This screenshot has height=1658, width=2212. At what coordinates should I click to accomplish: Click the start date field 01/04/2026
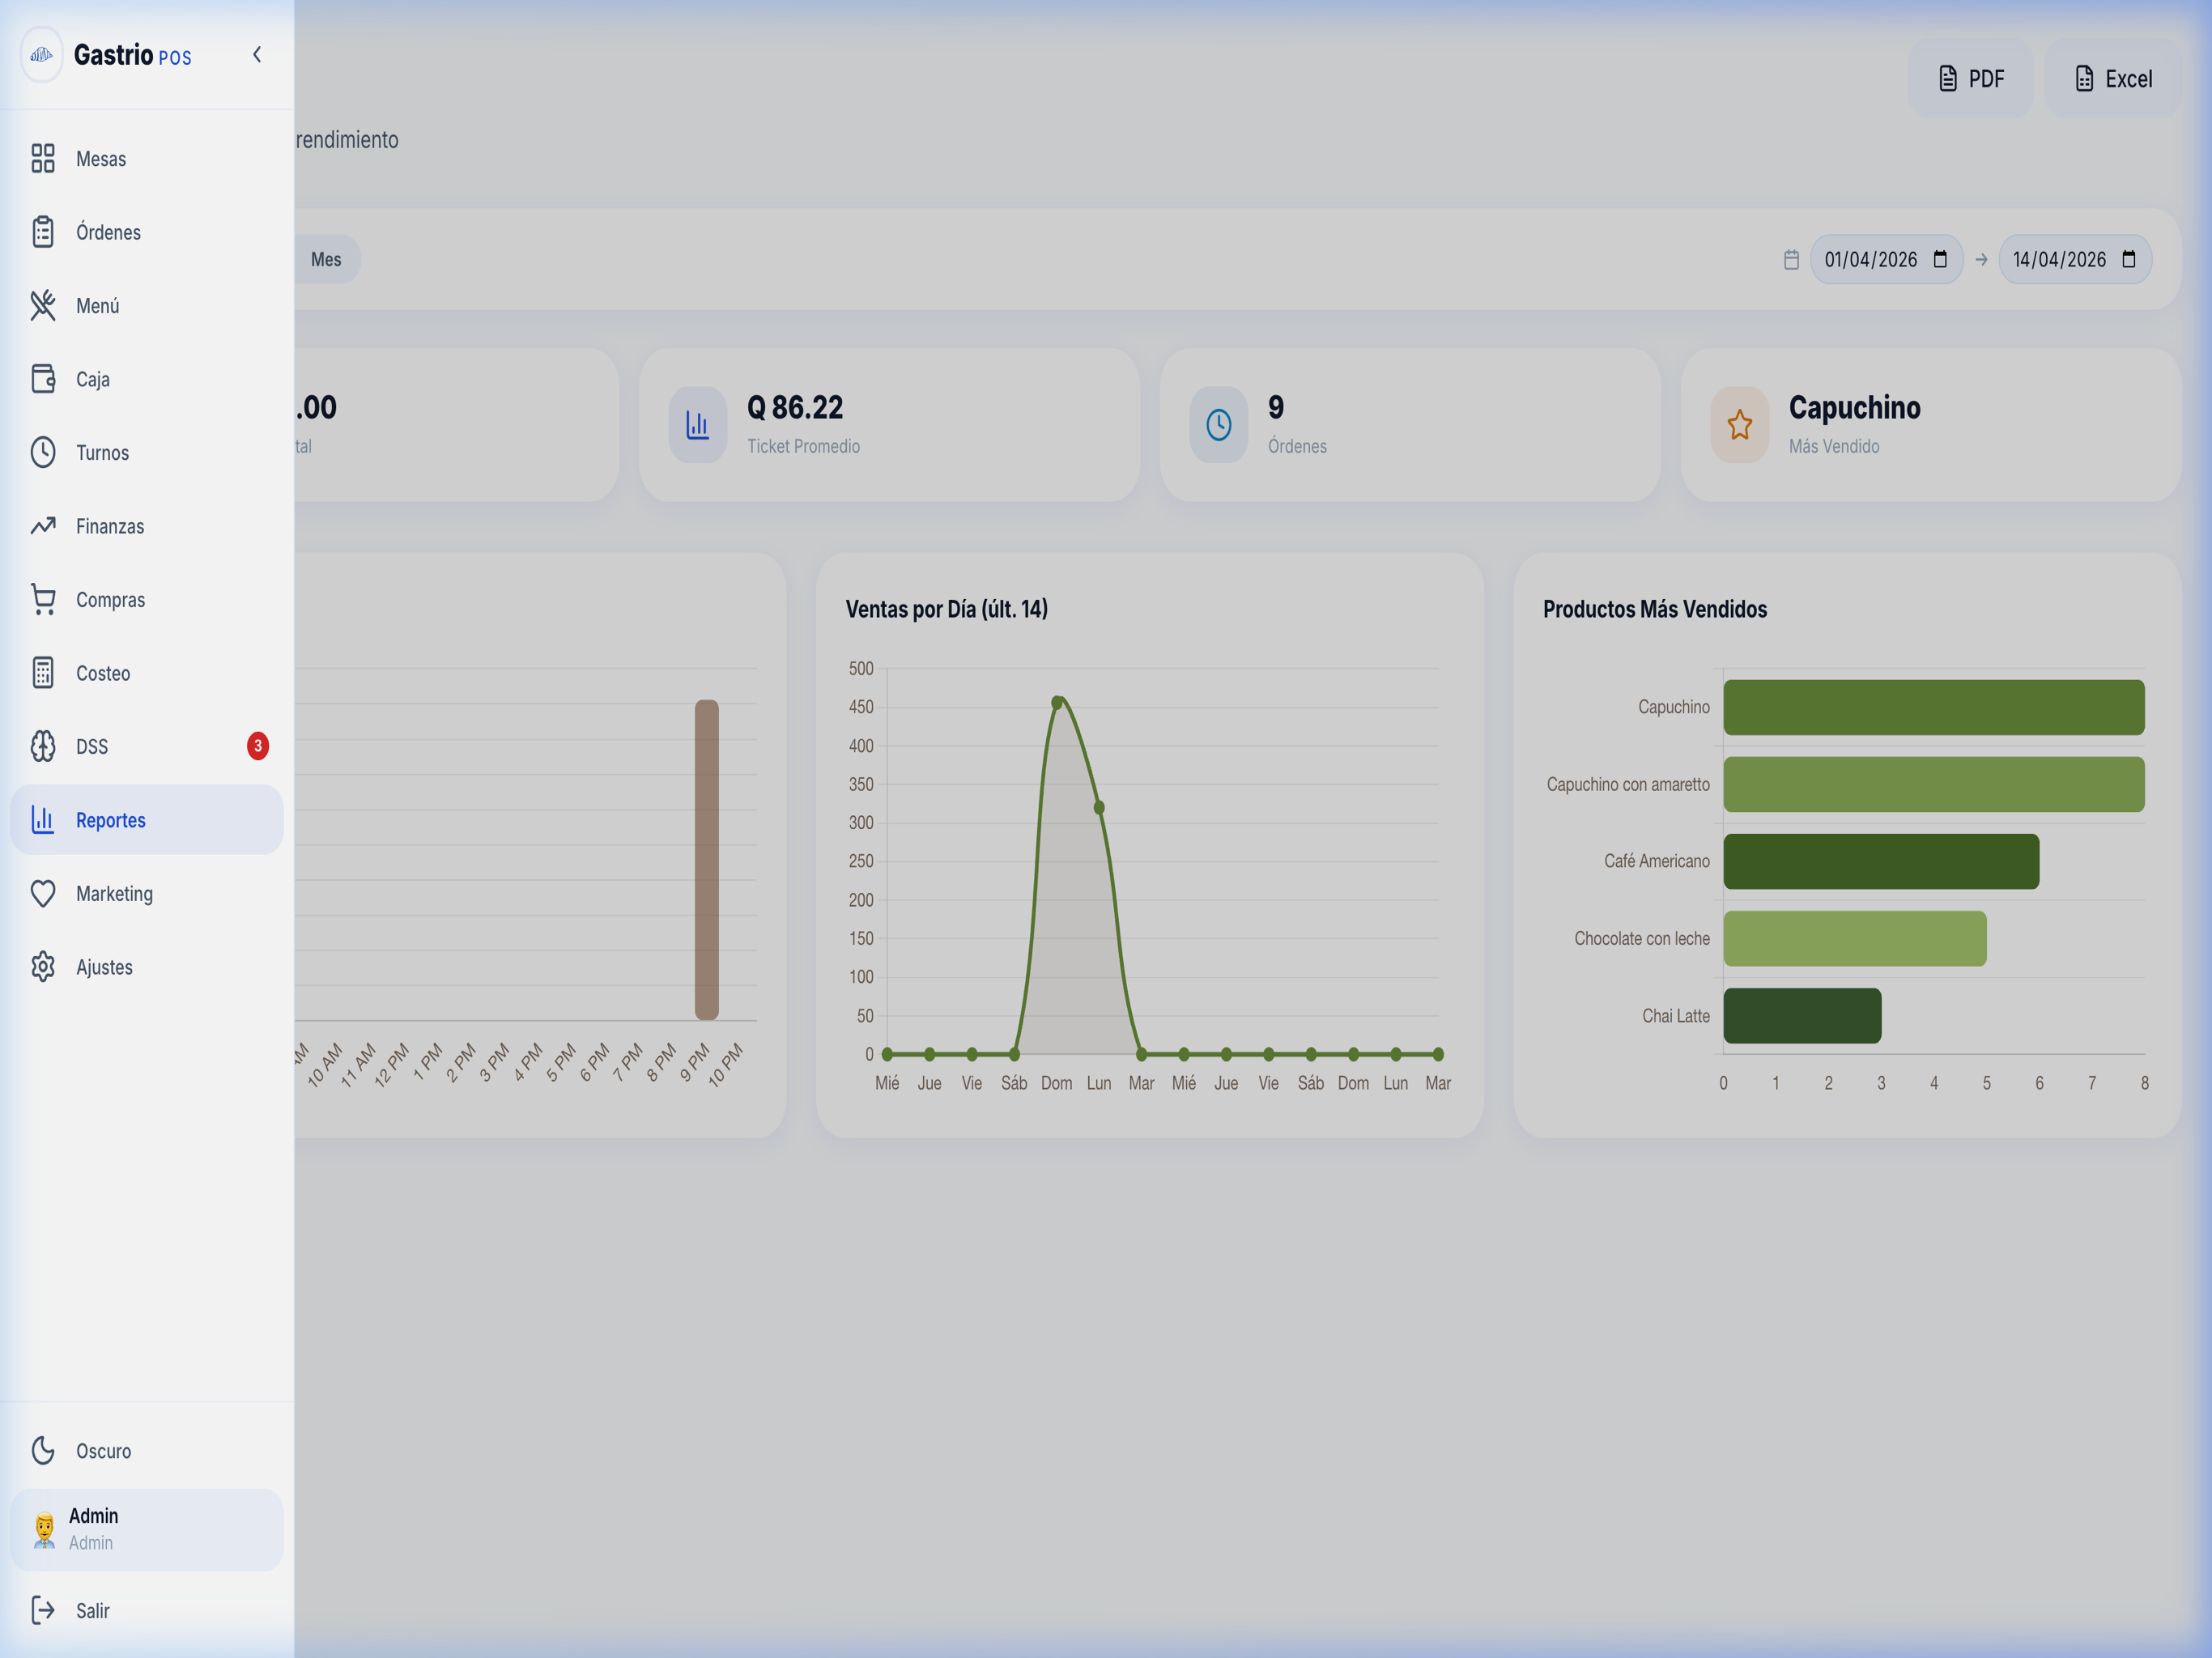click(x=1887, y=260)
